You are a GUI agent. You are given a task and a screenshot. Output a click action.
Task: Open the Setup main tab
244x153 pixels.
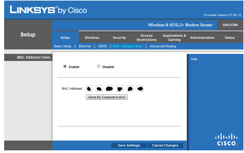pos(65,38)
